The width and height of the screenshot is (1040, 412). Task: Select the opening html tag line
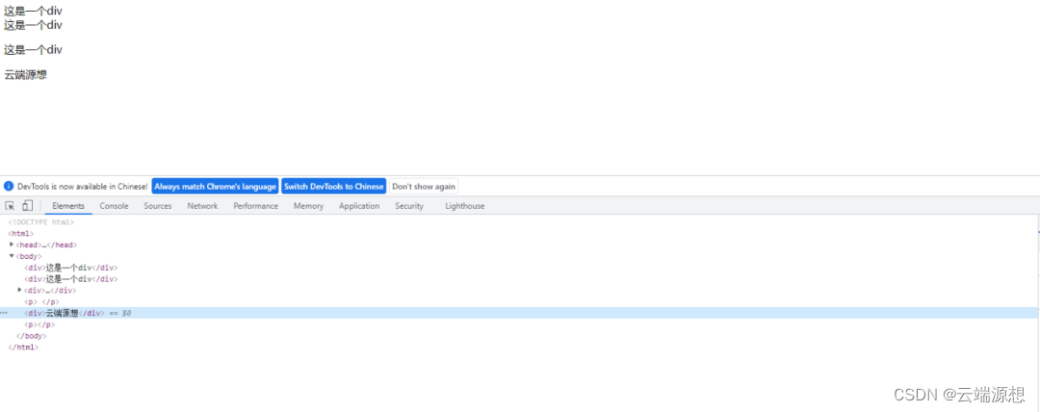click(20, 234)
